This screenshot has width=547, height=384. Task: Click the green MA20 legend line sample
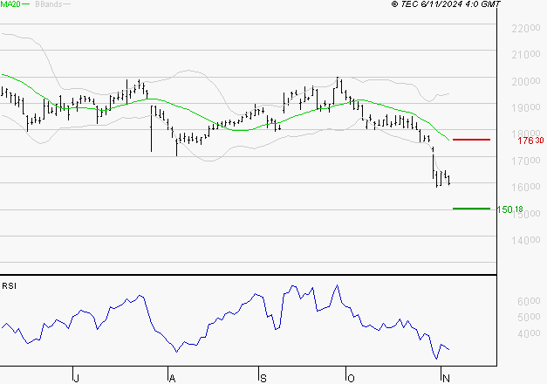coord(25,5)
